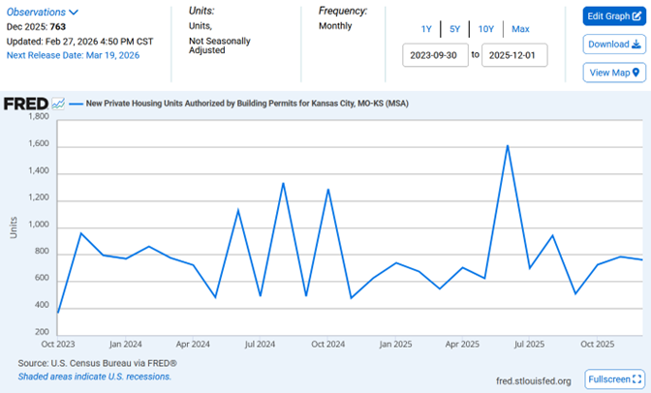Click the Download button
This screenshot has height=393, width=651.
tap(613, 45)
